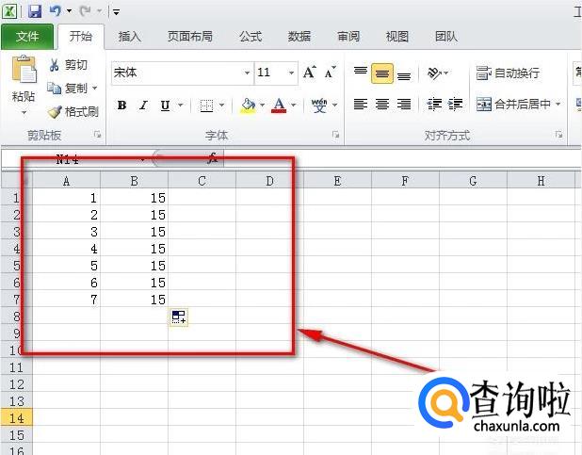Viewport: 582px width, 455px height.
Task: Expand Paste options arrow below 粘贴
Action: point(24,112)
